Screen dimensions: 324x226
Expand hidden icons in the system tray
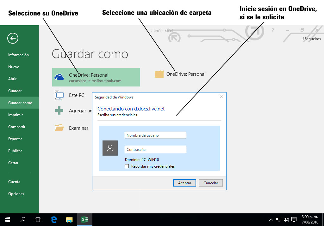click(x=271, y=219)
